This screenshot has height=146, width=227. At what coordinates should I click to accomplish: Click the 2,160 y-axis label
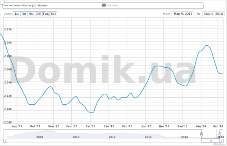[x=8, y=69]
